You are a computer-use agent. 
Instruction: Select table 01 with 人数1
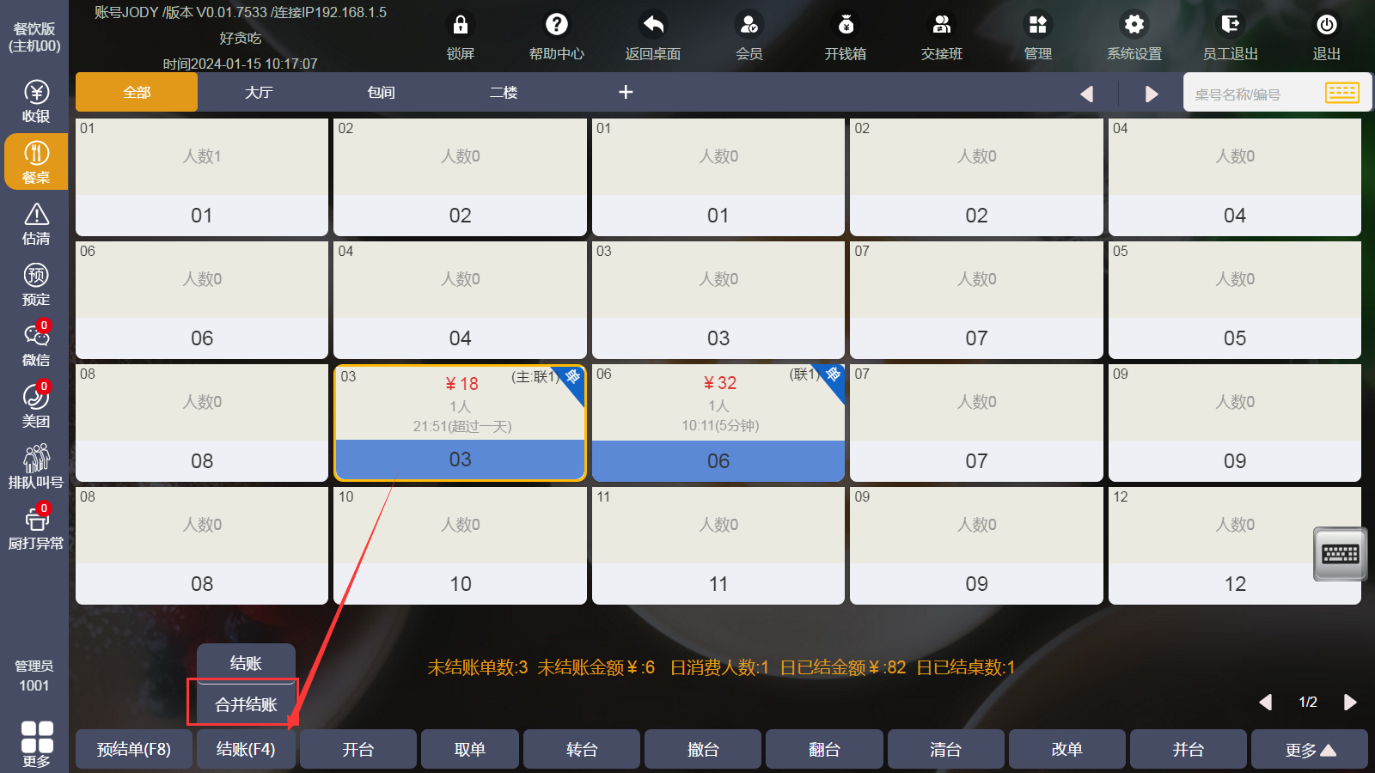pyautogui.click(x=202, y=177)
